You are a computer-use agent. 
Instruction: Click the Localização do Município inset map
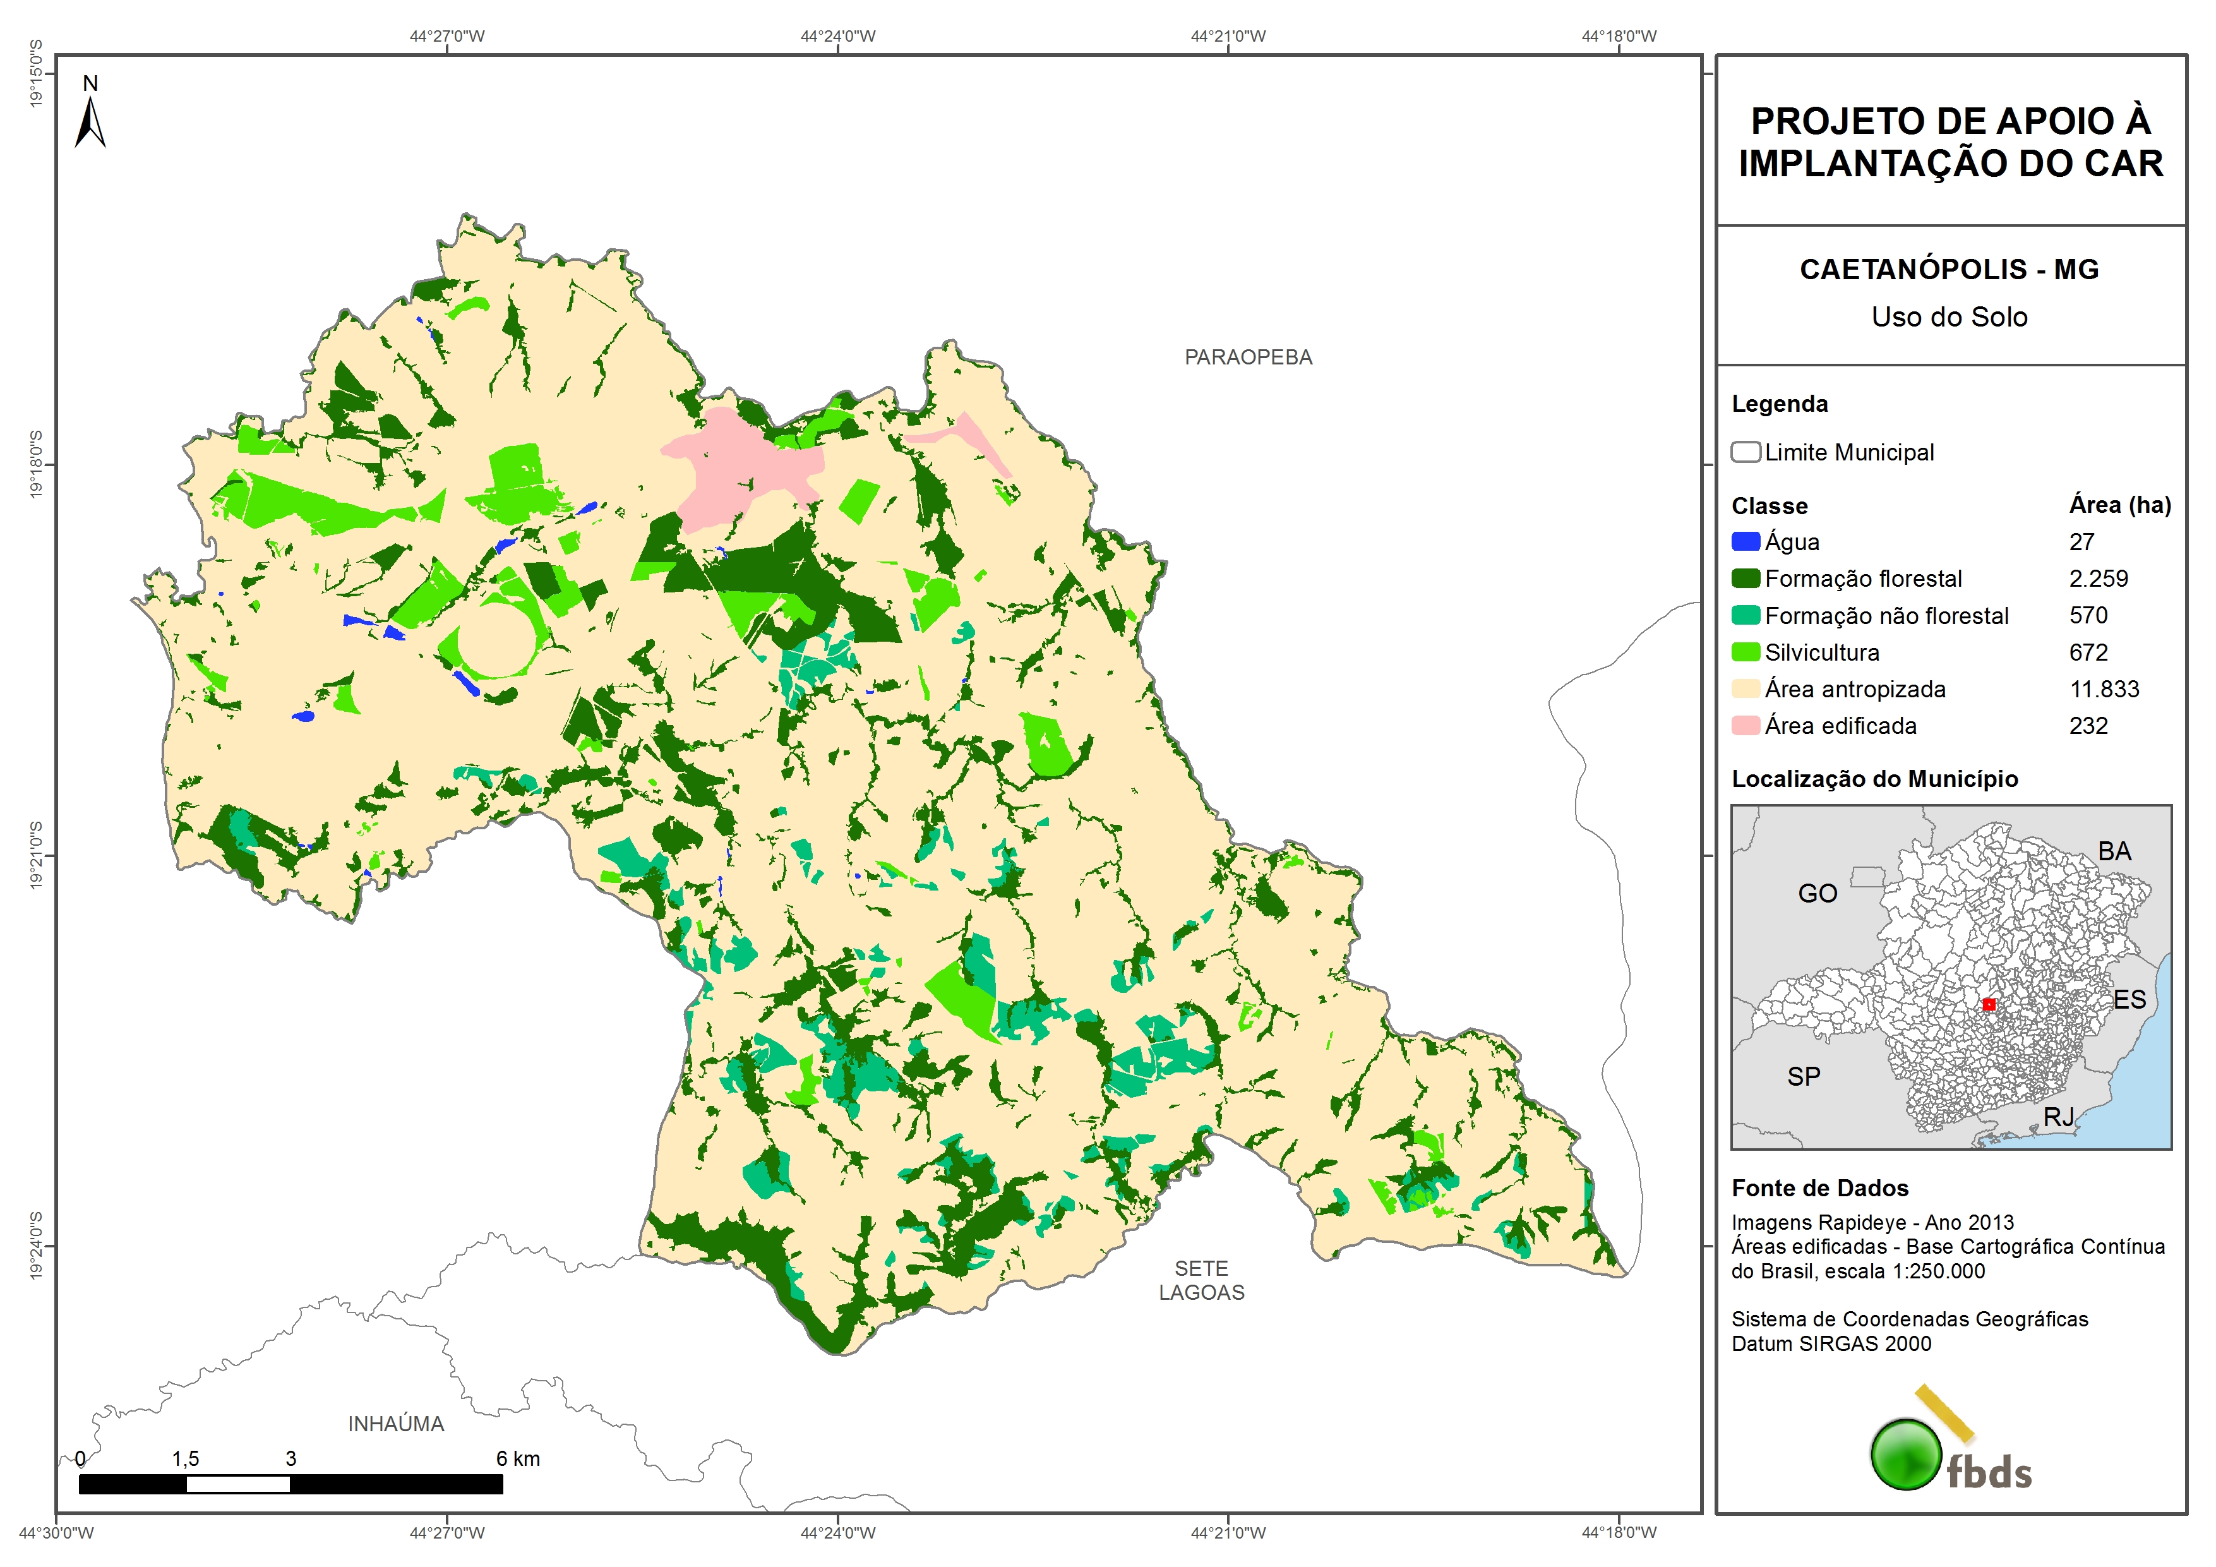click(x=1951, y=977)
